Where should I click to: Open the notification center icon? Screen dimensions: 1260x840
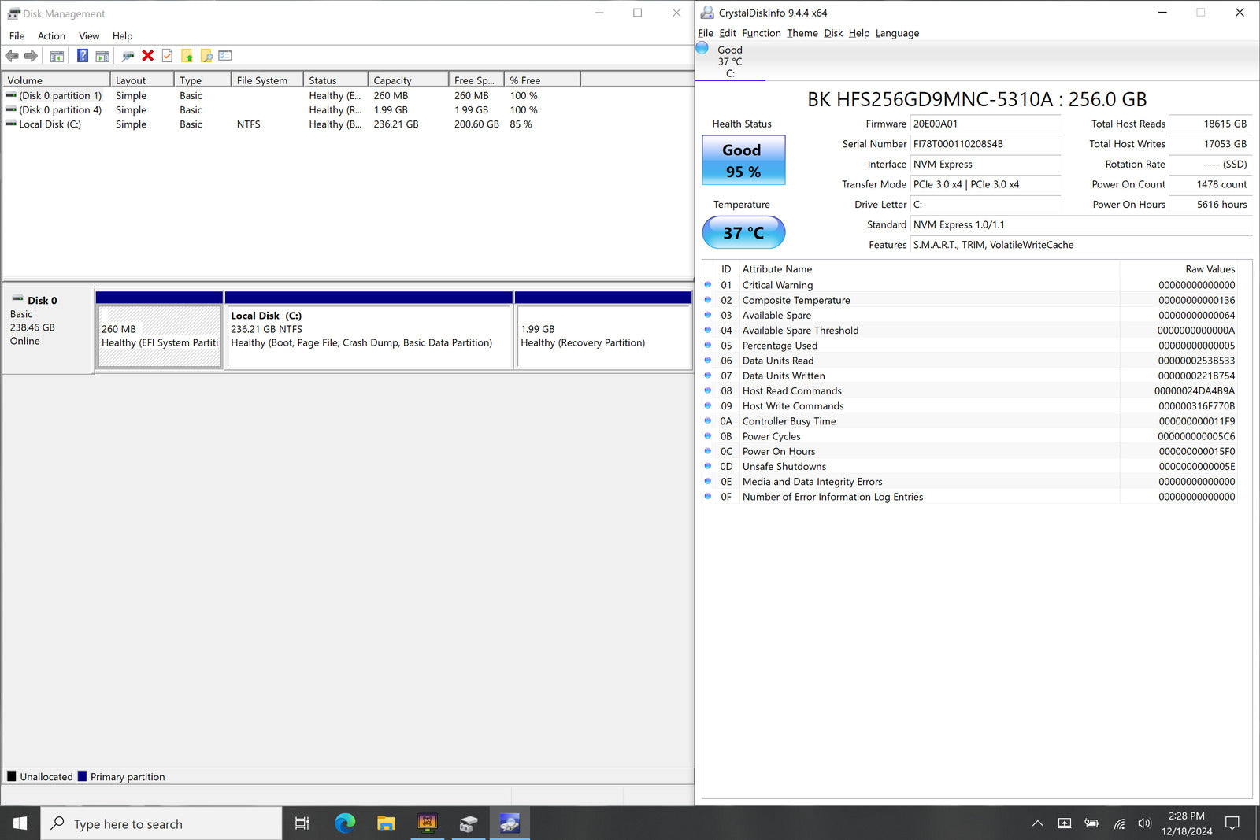(1232, 823)
